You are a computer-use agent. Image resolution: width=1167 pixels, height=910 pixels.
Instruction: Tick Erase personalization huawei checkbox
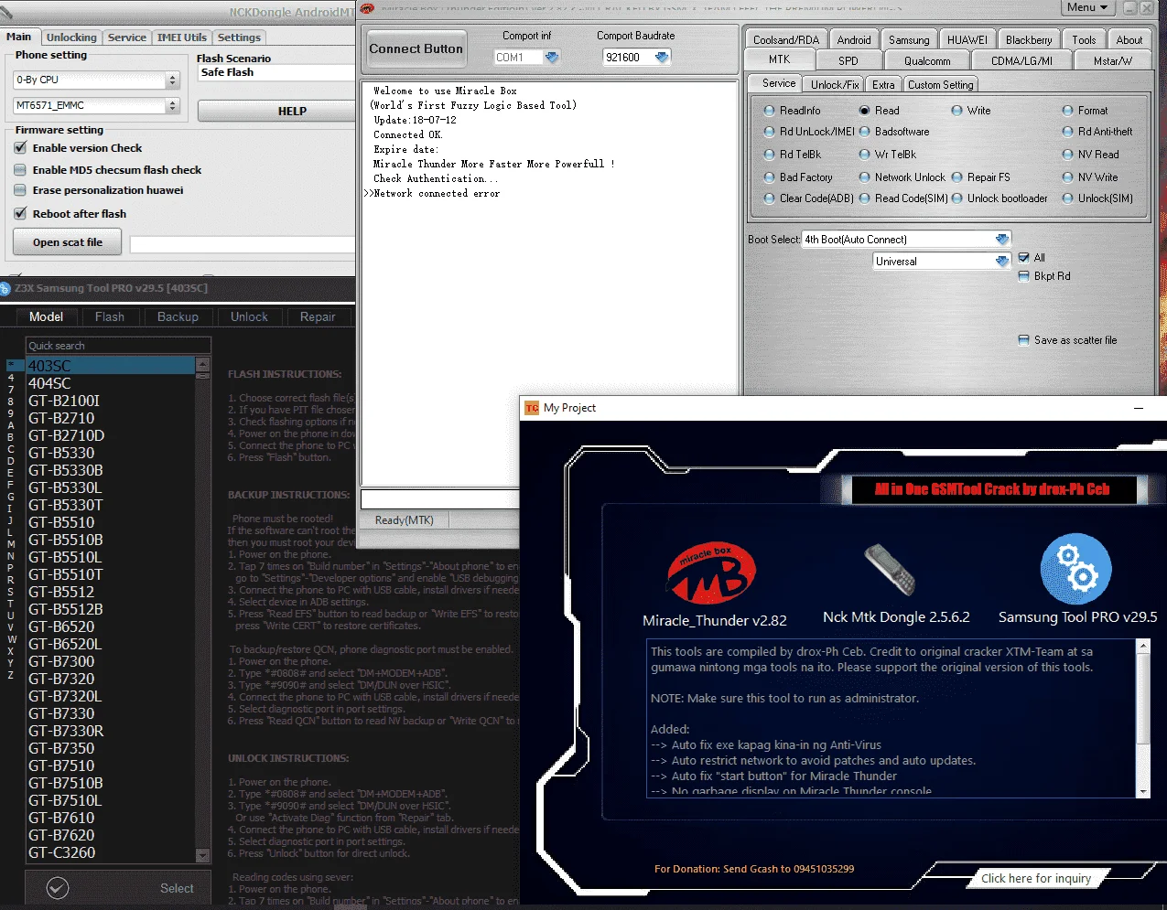click(x=20, y=191)
